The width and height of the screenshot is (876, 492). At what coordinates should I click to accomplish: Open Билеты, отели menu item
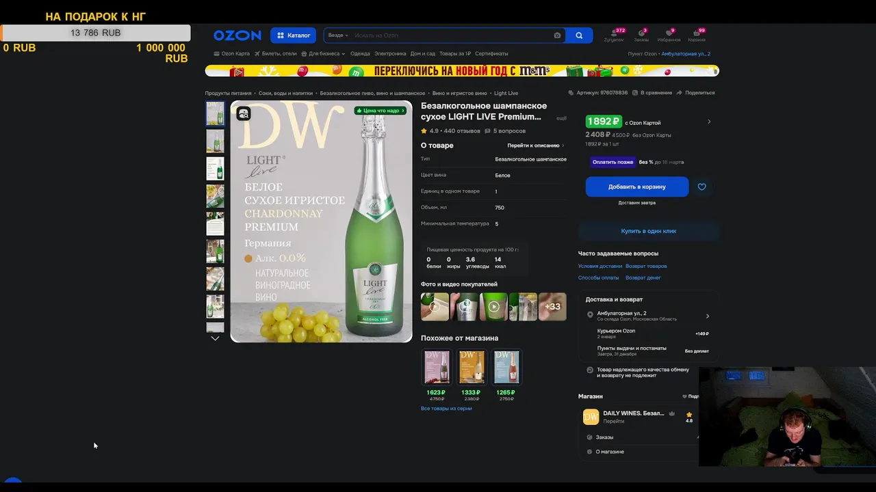pos(275,53)
